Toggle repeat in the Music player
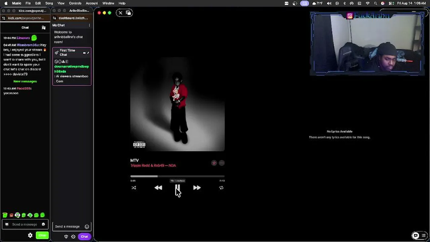Image resolution: width=430 pixels, height=242 pixels. coord(221,188)
